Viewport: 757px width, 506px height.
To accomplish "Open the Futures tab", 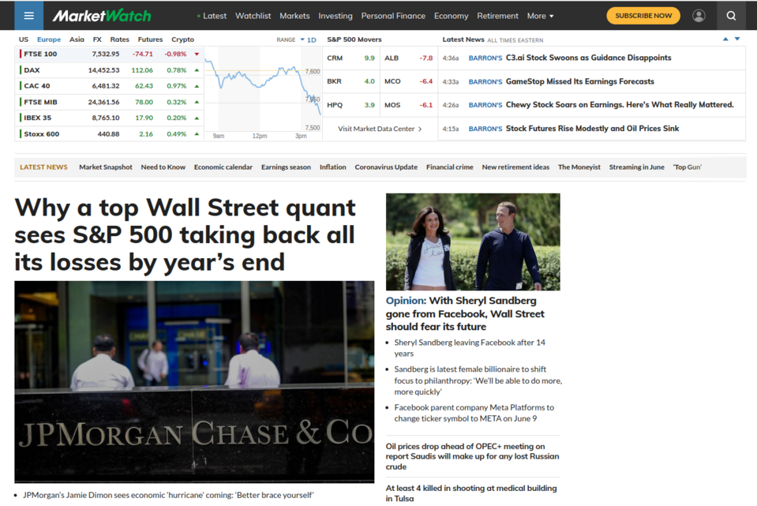I will (x=150, y=39).
